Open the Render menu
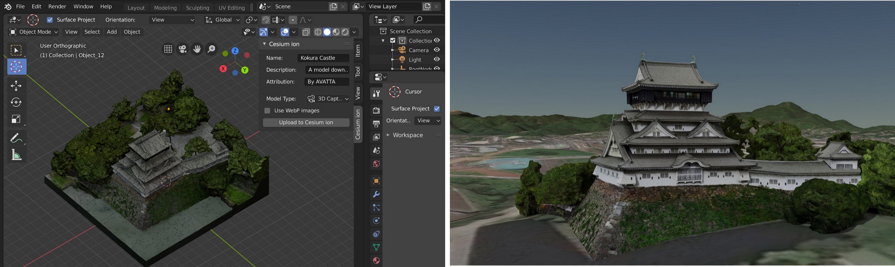 click(57, 7)
